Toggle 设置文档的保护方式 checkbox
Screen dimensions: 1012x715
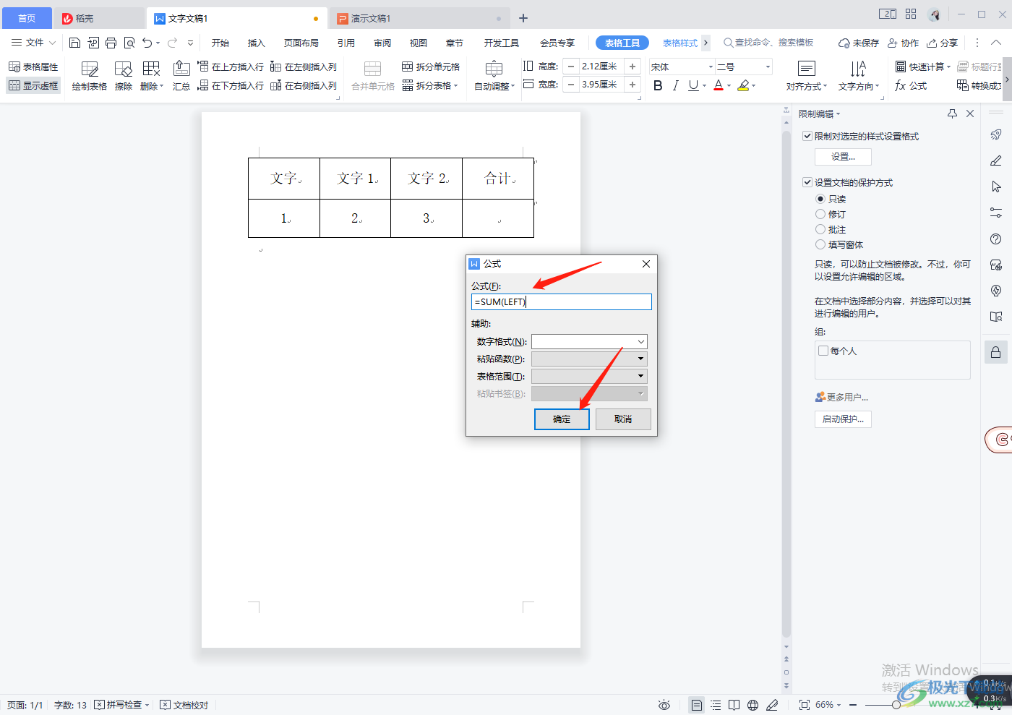pyautogui.click(x=807, y=182)
